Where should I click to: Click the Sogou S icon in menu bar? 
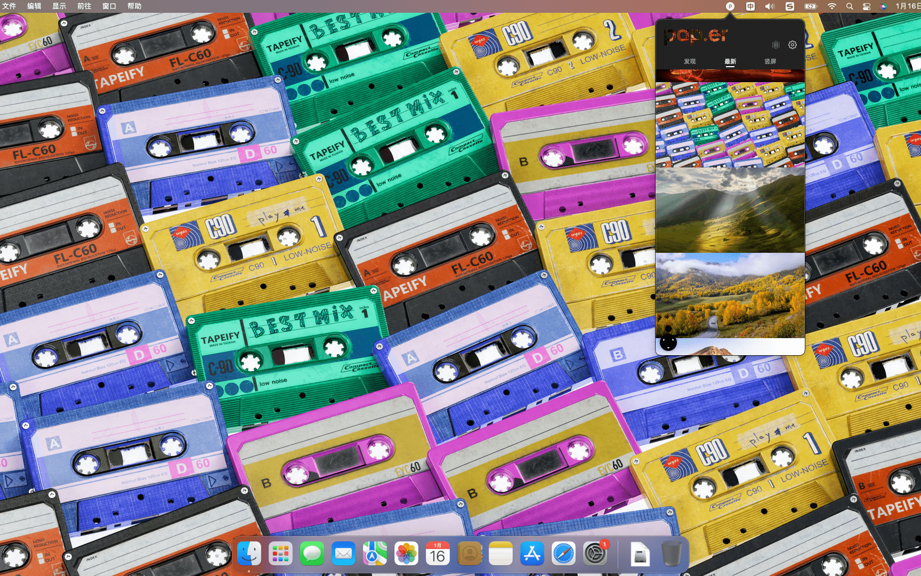790,6
